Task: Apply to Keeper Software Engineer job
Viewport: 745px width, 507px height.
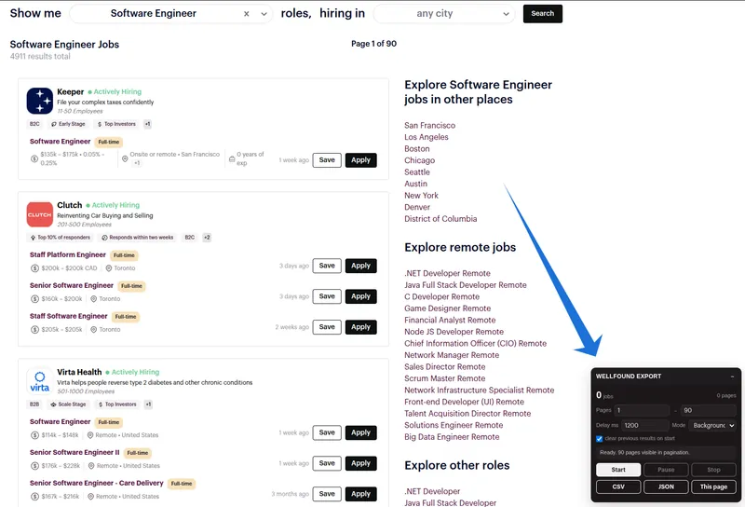Action: 360,160
